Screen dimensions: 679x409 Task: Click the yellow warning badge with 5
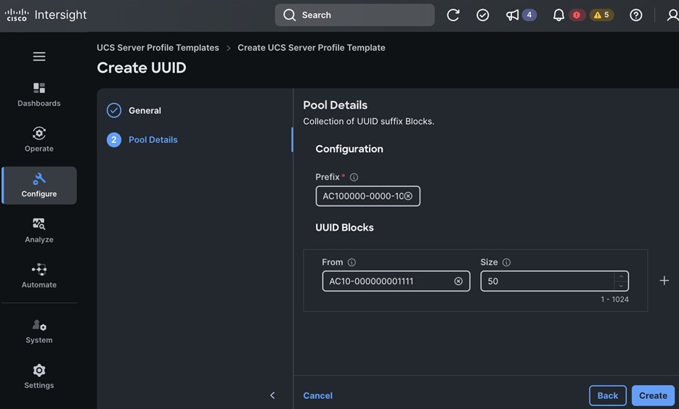coord(601,15)
